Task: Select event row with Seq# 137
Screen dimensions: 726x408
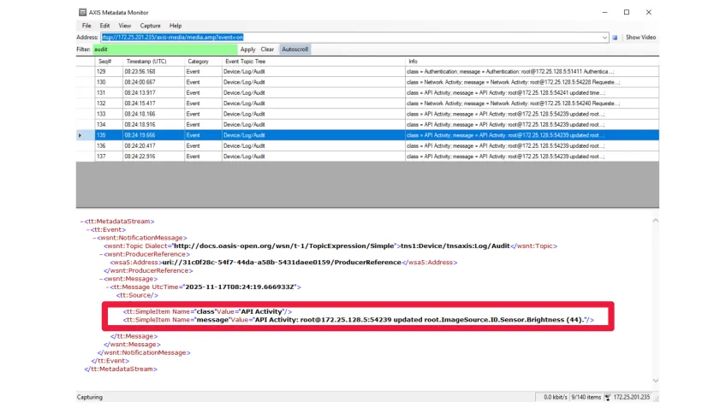Action: coord(367,157)
